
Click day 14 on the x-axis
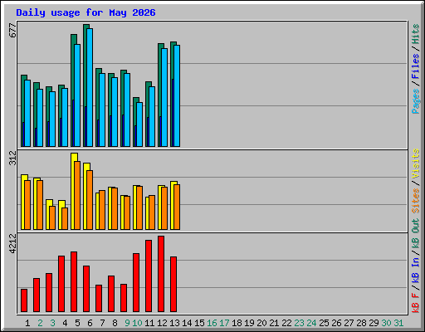[187, 323]
